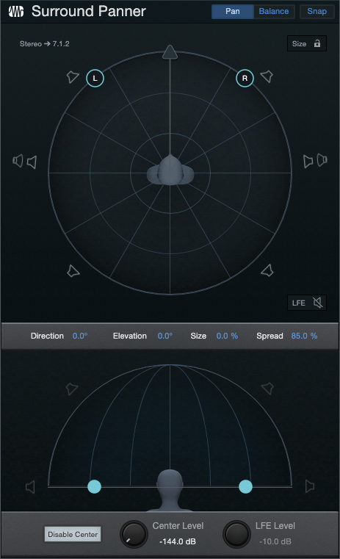Click the Size value 0.0 %
Viewport: 340px width, 559px height.
point(227,336)
